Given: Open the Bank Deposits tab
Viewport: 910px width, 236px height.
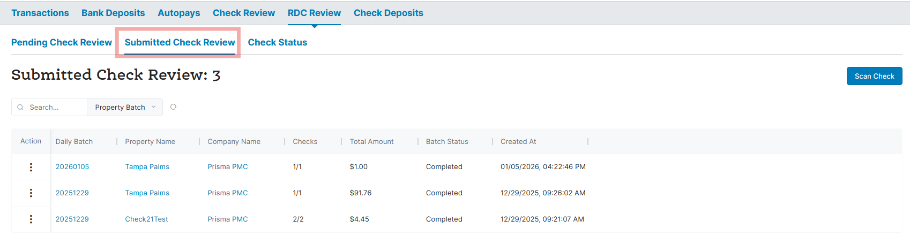Looking at the screenshot, I should point(113,13).
